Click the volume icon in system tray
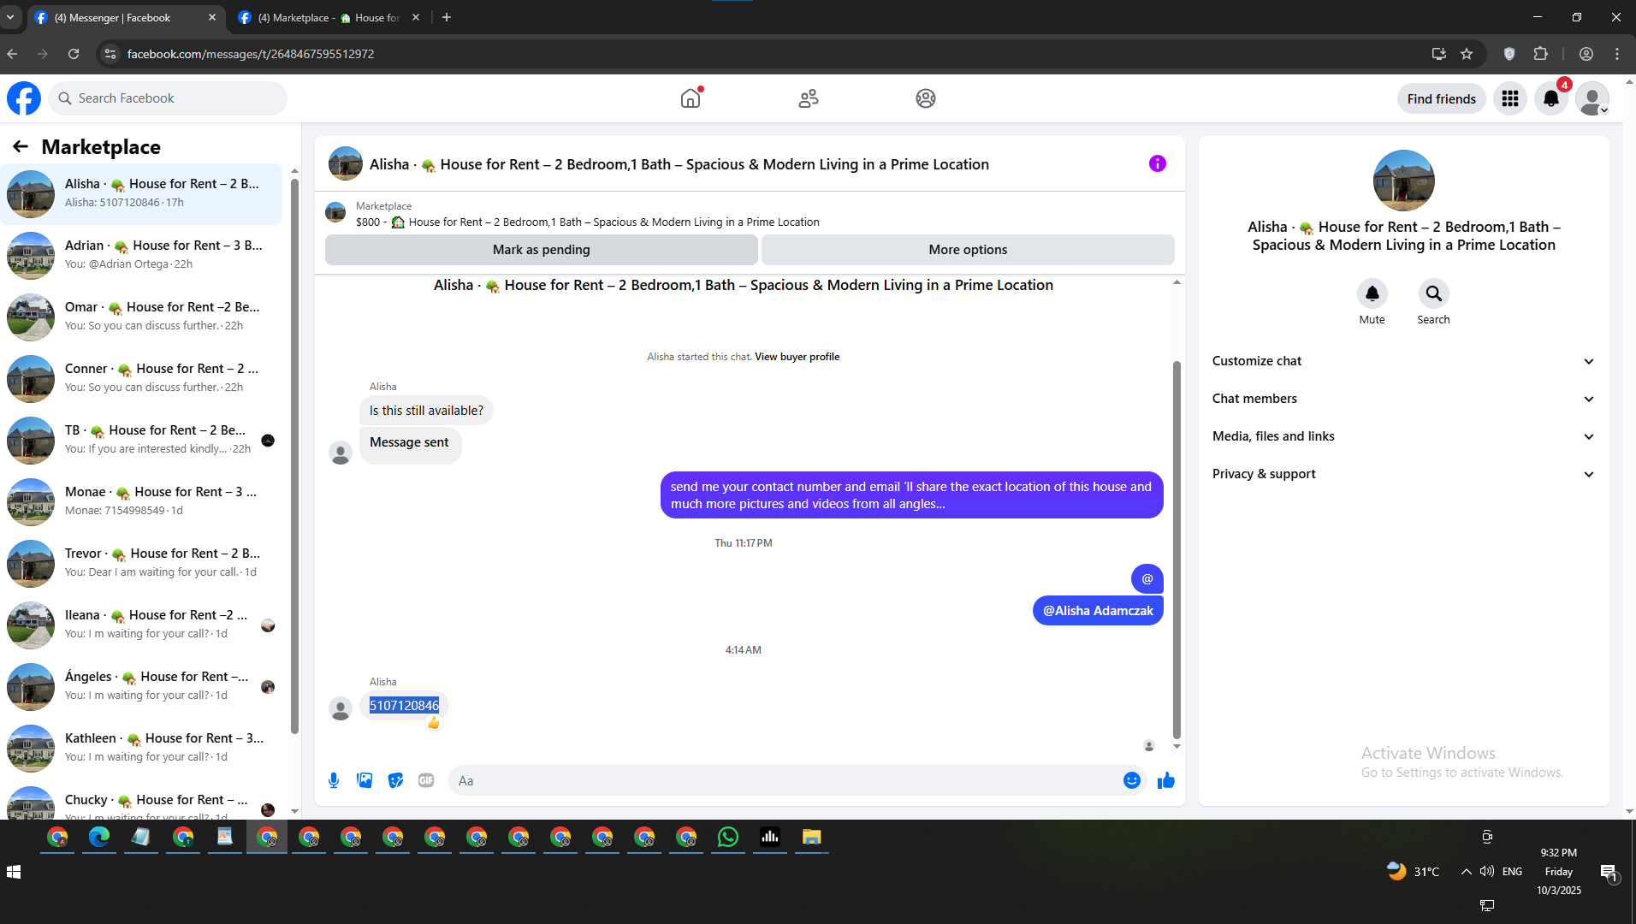The height and width of the screenshot is (924, 1636). (x=1487, y=872)
